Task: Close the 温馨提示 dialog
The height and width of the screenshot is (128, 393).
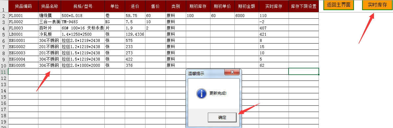Action: [232, 72]
